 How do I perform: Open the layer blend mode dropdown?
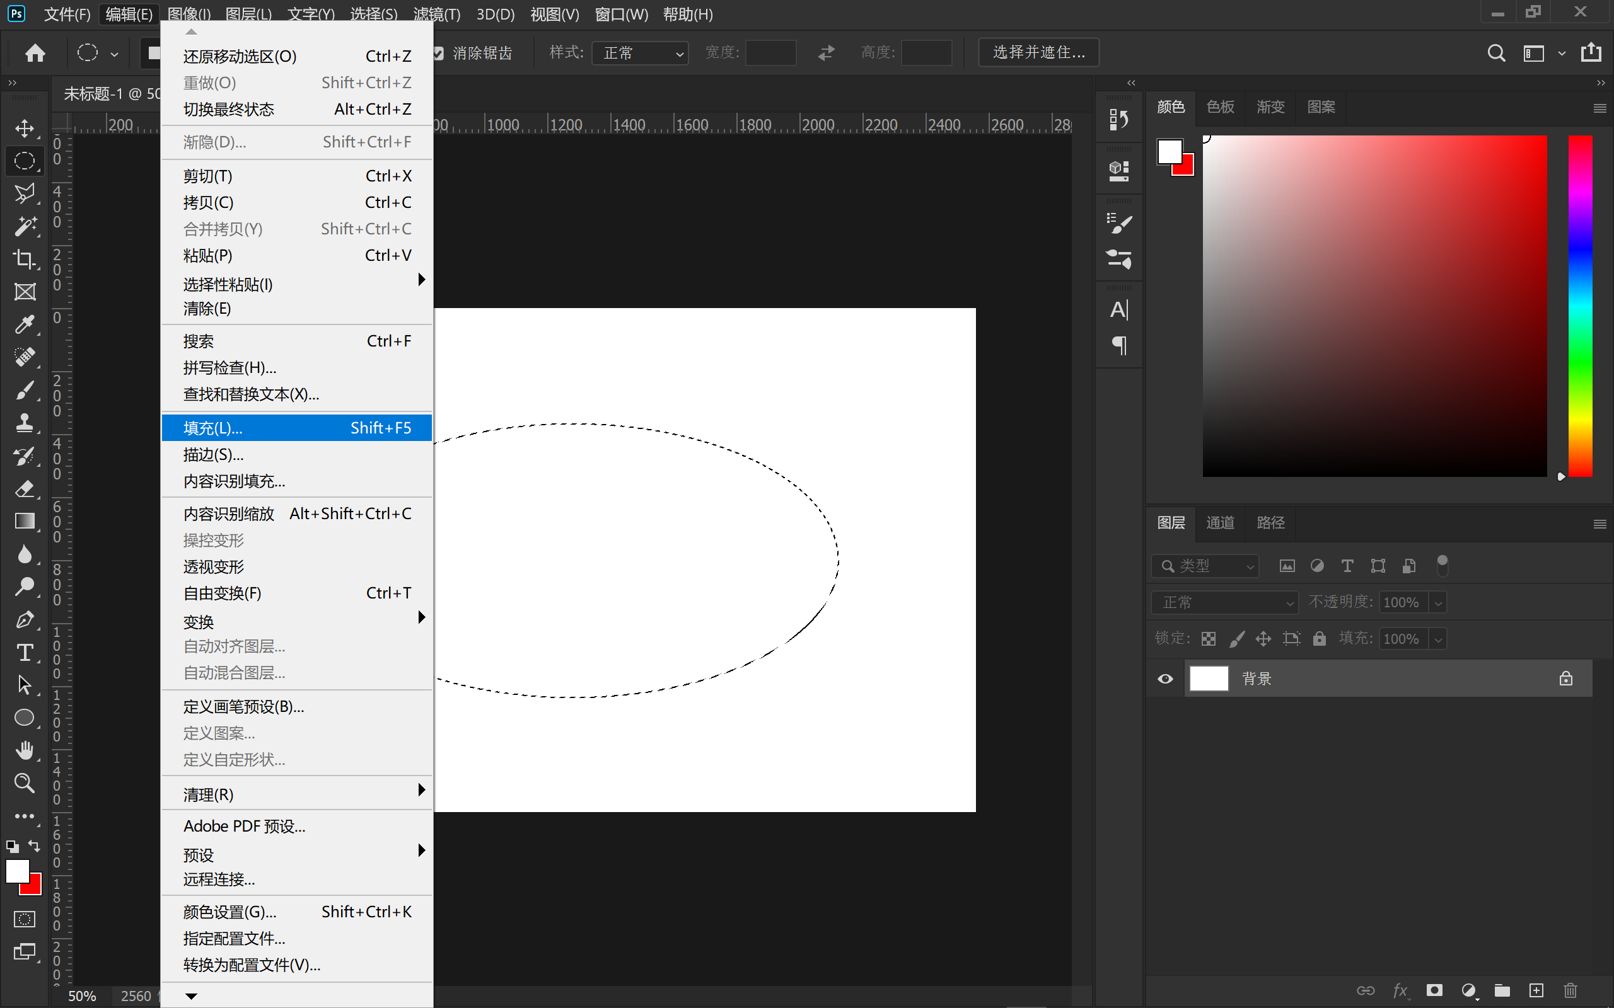[x=1224, y=603]
